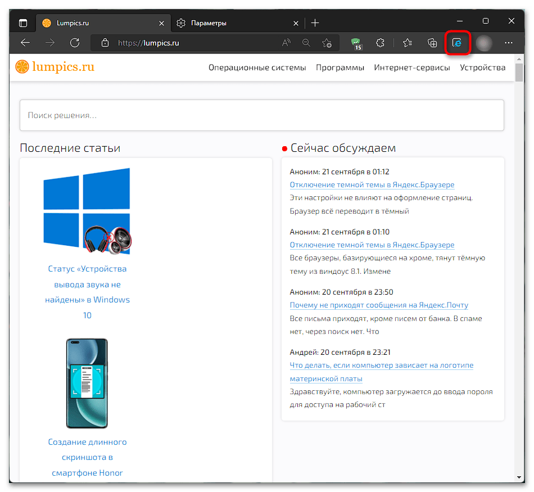The height and width of the screenshot is (492, 534).
Task: Click the Internet Explorer mode toolbar icon
Action: click(457, 43)
